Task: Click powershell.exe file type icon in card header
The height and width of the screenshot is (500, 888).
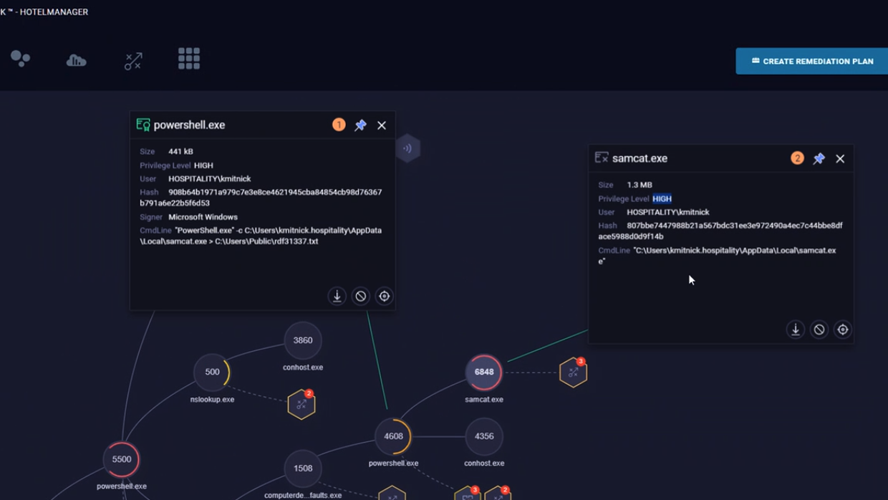Action: (143, 125)
